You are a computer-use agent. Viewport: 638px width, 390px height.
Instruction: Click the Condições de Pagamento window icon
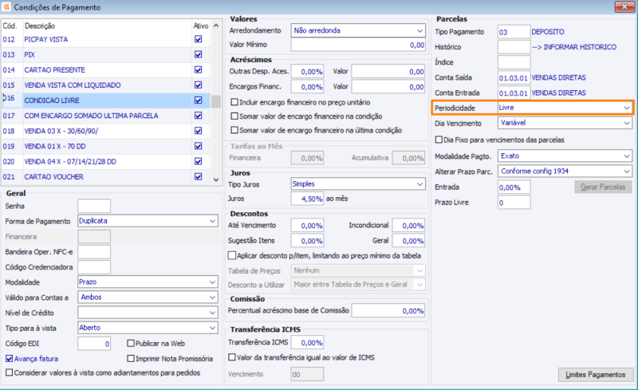tap(7, 7)
